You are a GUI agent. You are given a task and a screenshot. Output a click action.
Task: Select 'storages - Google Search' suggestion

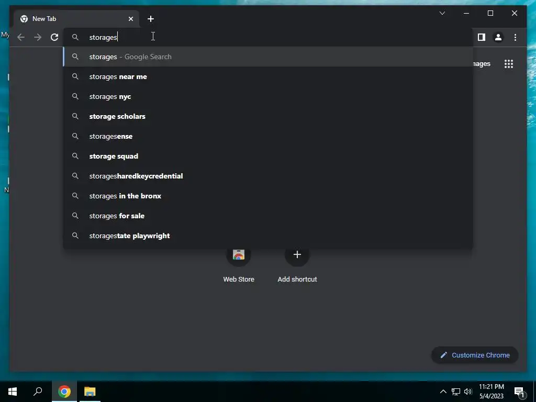coord(268,57)
